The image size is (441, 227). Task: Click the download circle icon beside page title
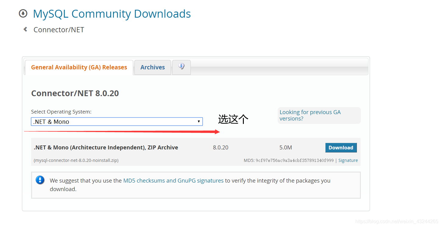[23, 14]
